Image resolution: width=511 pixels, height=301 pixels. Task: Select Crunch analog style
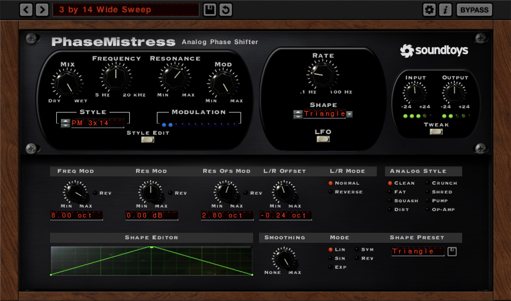pyautogui.click(x=427, y=183)
